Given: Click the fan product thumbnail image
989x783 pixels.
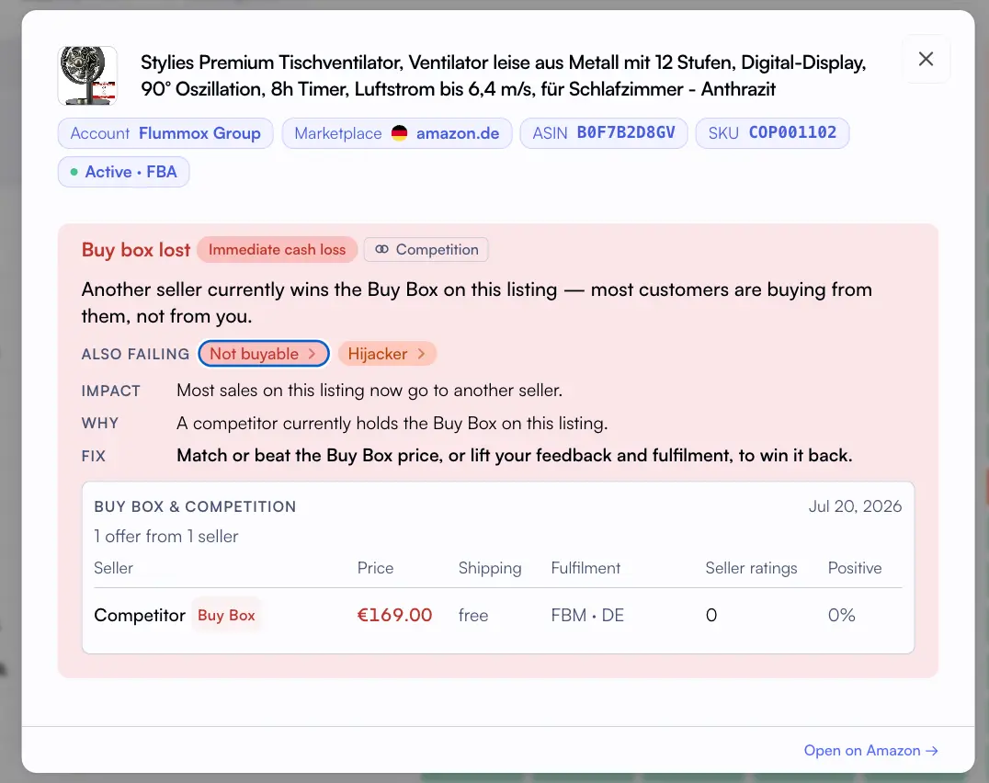Looking at the screenshot, I should point(87,75).
